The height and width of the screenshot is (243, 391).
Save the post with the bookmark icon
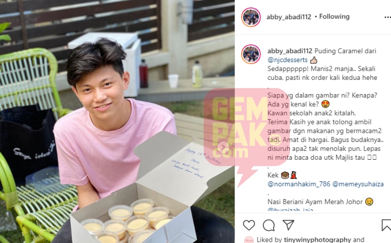coord(386,225)
